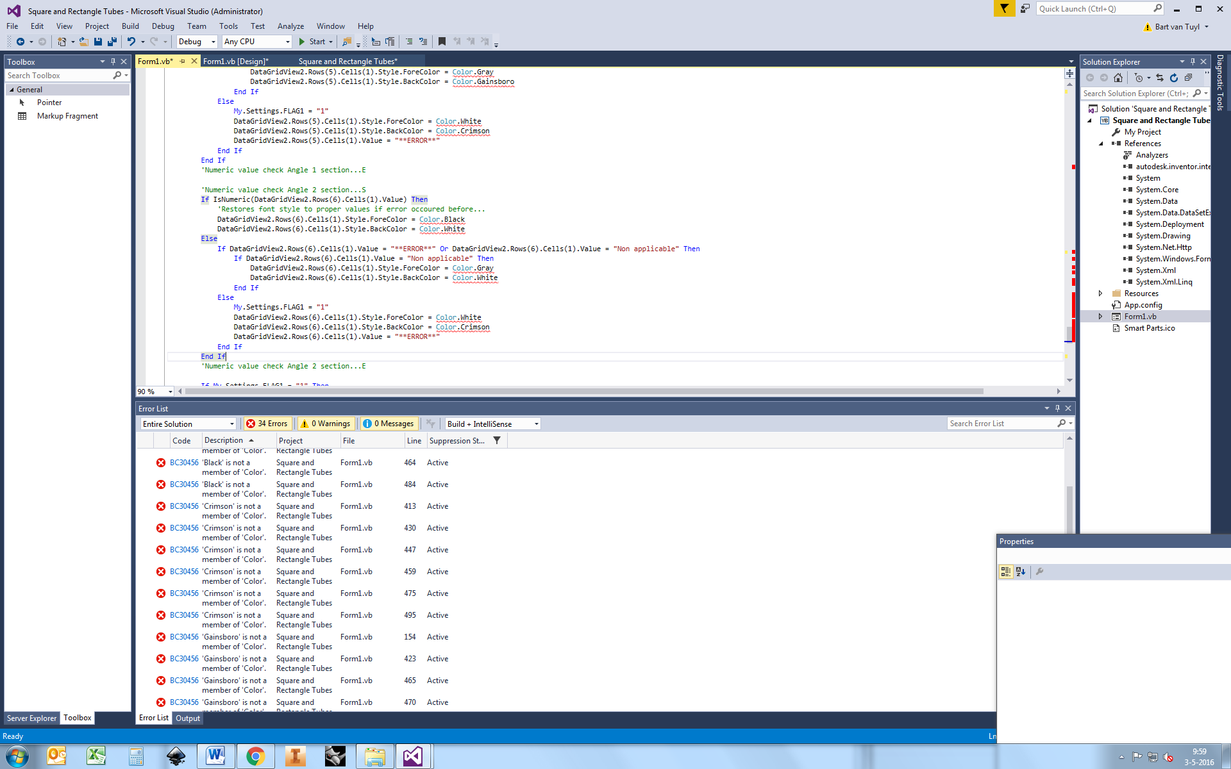This screenshot has height=769, width=1231.
Task: Collapse all items in Solution Explorer
Action: [x=1188, y=78]
